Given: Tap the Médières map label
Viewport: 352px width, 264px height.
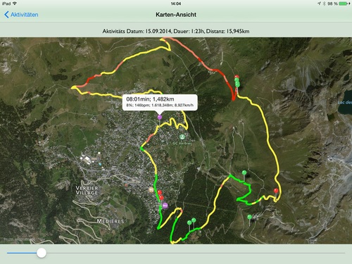Looking at the screenshot, I should click(x=111, y=221).
